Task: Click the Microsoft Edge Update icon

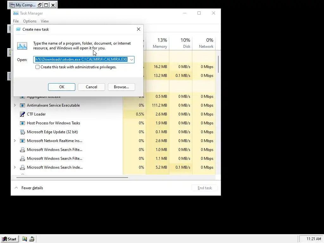Action: tap(22, 132)
